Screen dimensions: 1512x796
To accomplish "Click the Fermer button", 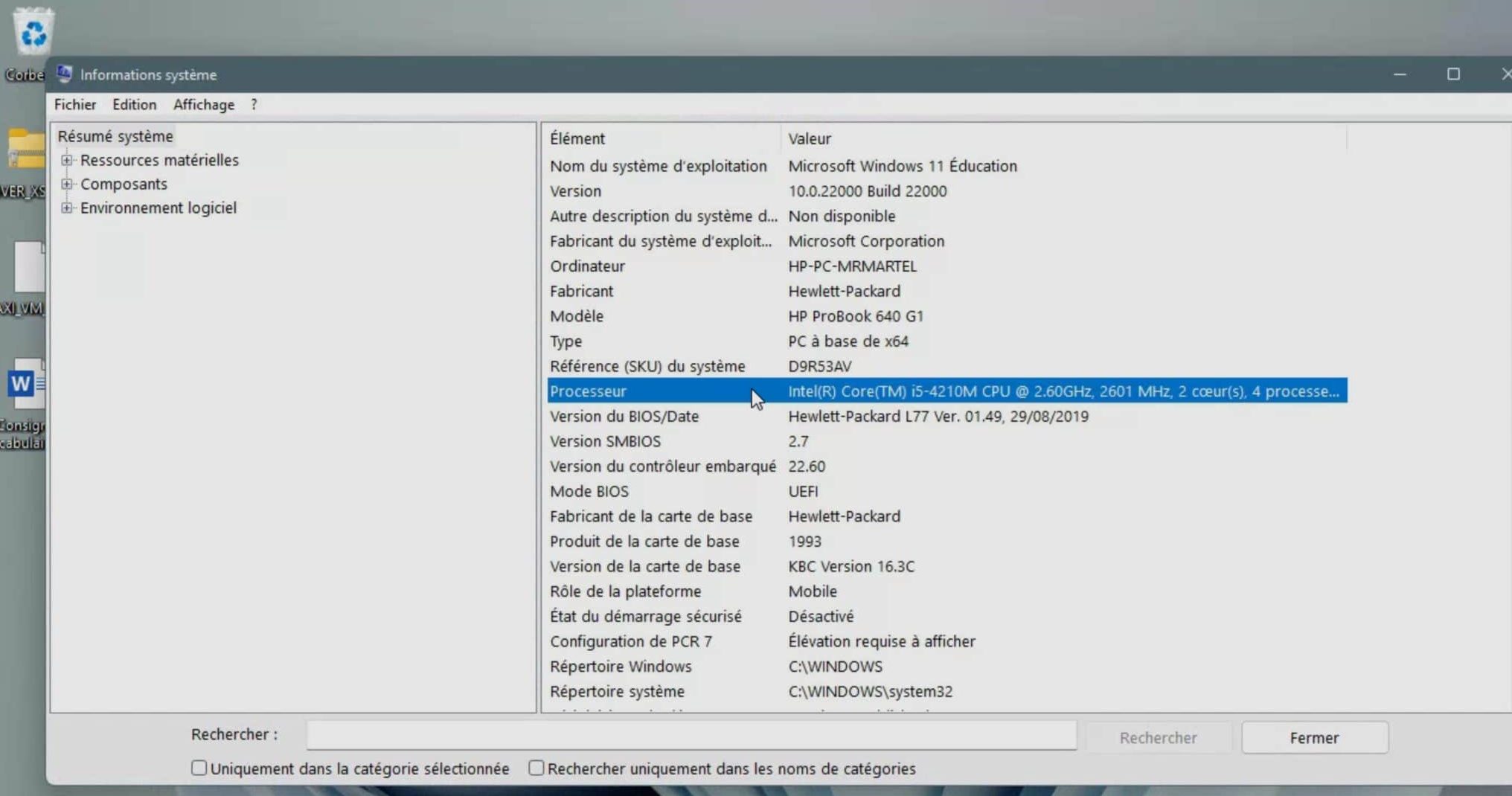I will click(1314, 737).
